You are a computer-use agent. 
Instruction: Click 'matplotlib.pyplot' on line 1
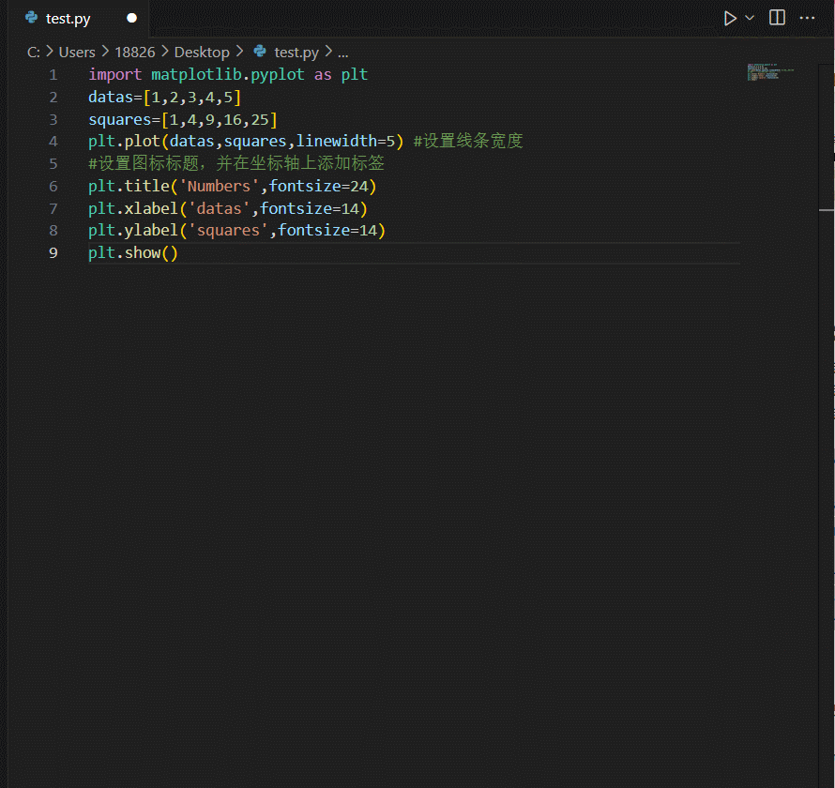pyautogui.click(x=228, y=74)
